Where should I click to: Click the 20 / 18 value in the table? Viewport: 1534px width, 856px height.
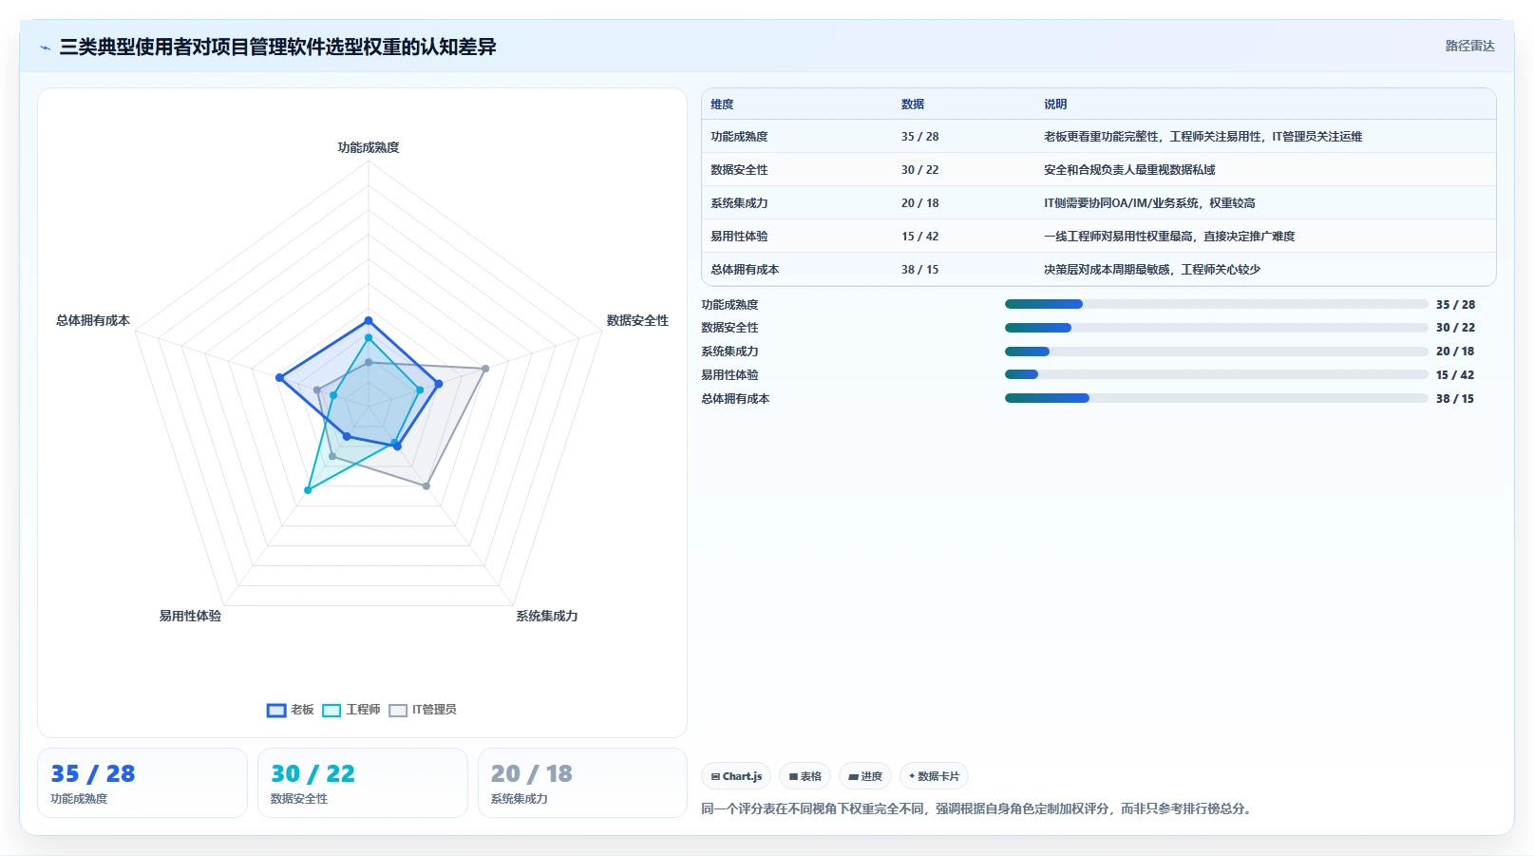click(919, 203)
